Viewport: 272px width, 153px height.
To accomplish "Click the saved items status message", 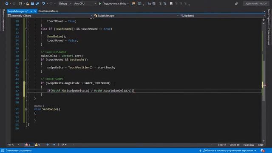I will 19,150.
